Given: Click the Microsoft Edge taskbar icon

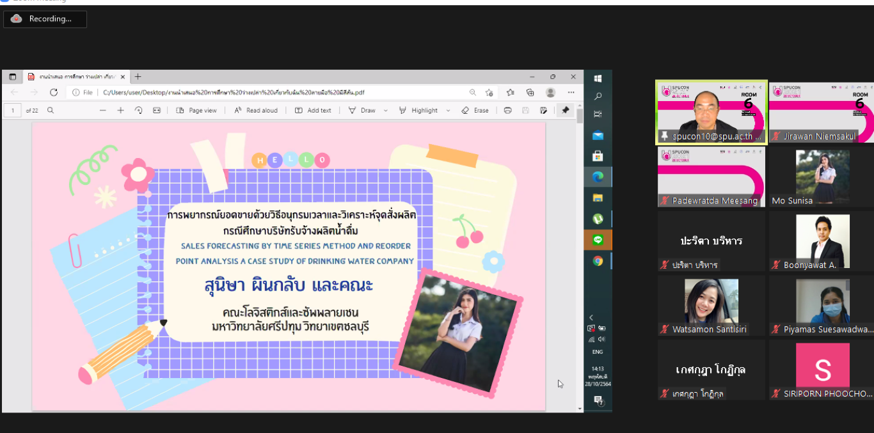Looking at the screenshot, I should (x=598, y=177).
